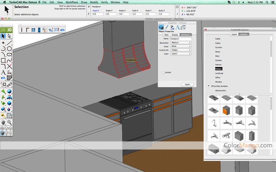This screenshot has height=172, width=276.
Task: Pick the Pan hand tool
Action: click(3, 122)
